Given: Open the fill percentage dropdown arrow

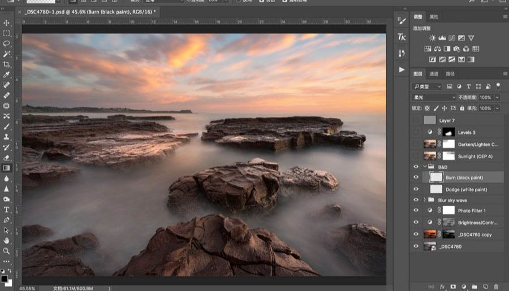Looking at the screenshot, I should 497,108.
